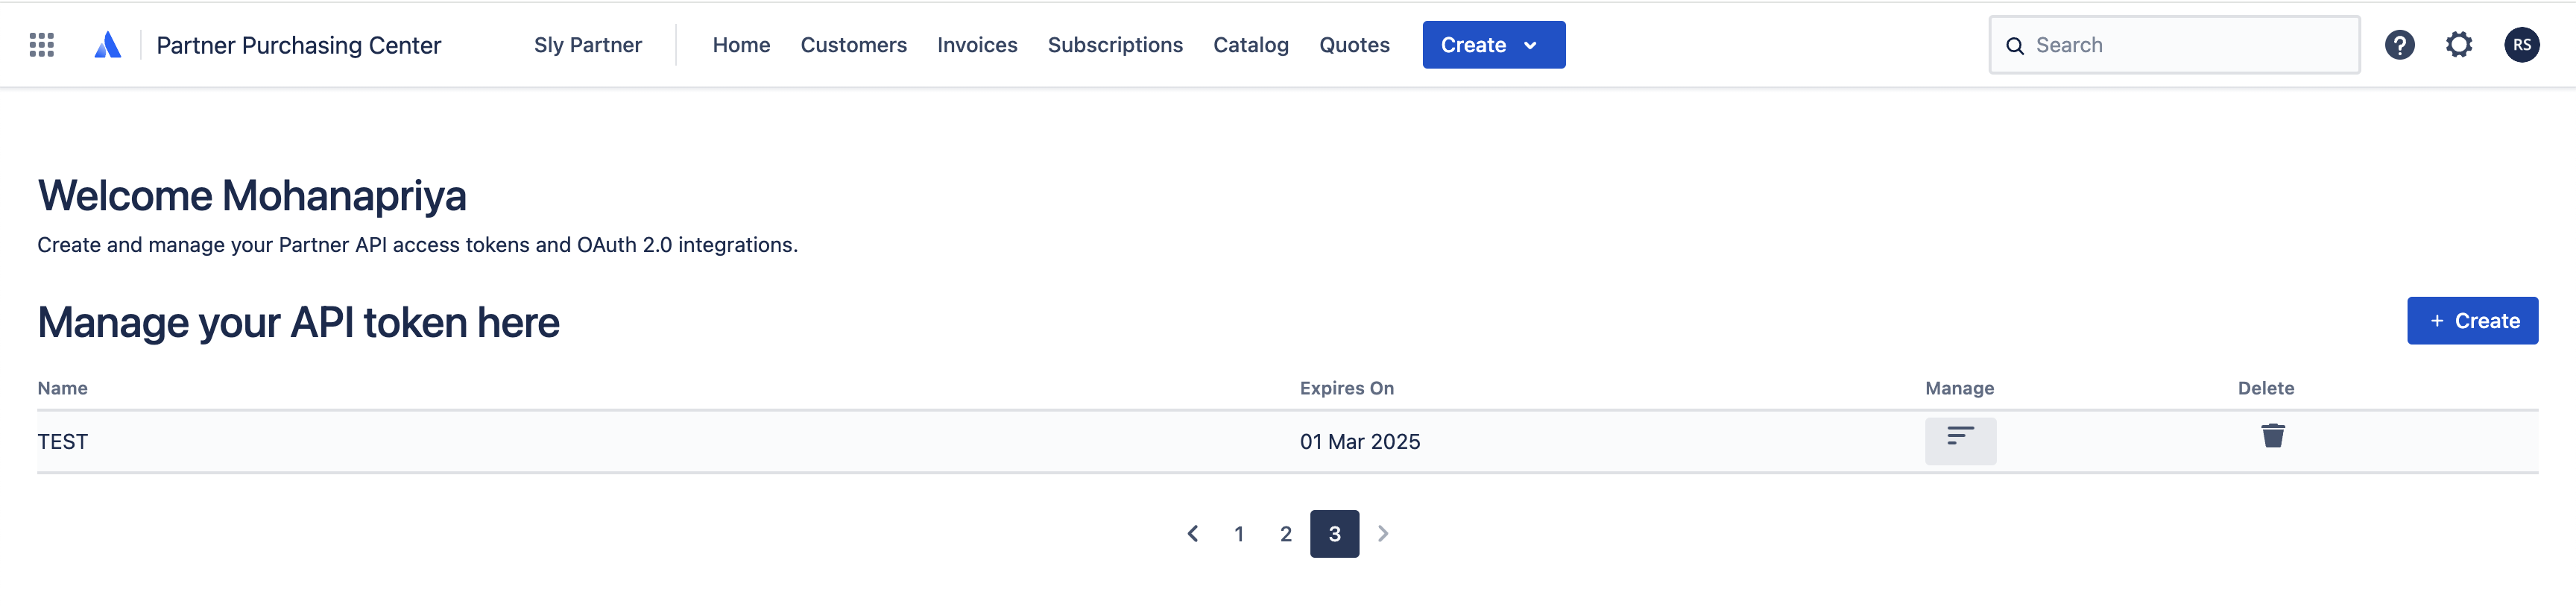Open the Subscriptions section
Viewport: 2576px width, 607px height.
(1115, 44)
